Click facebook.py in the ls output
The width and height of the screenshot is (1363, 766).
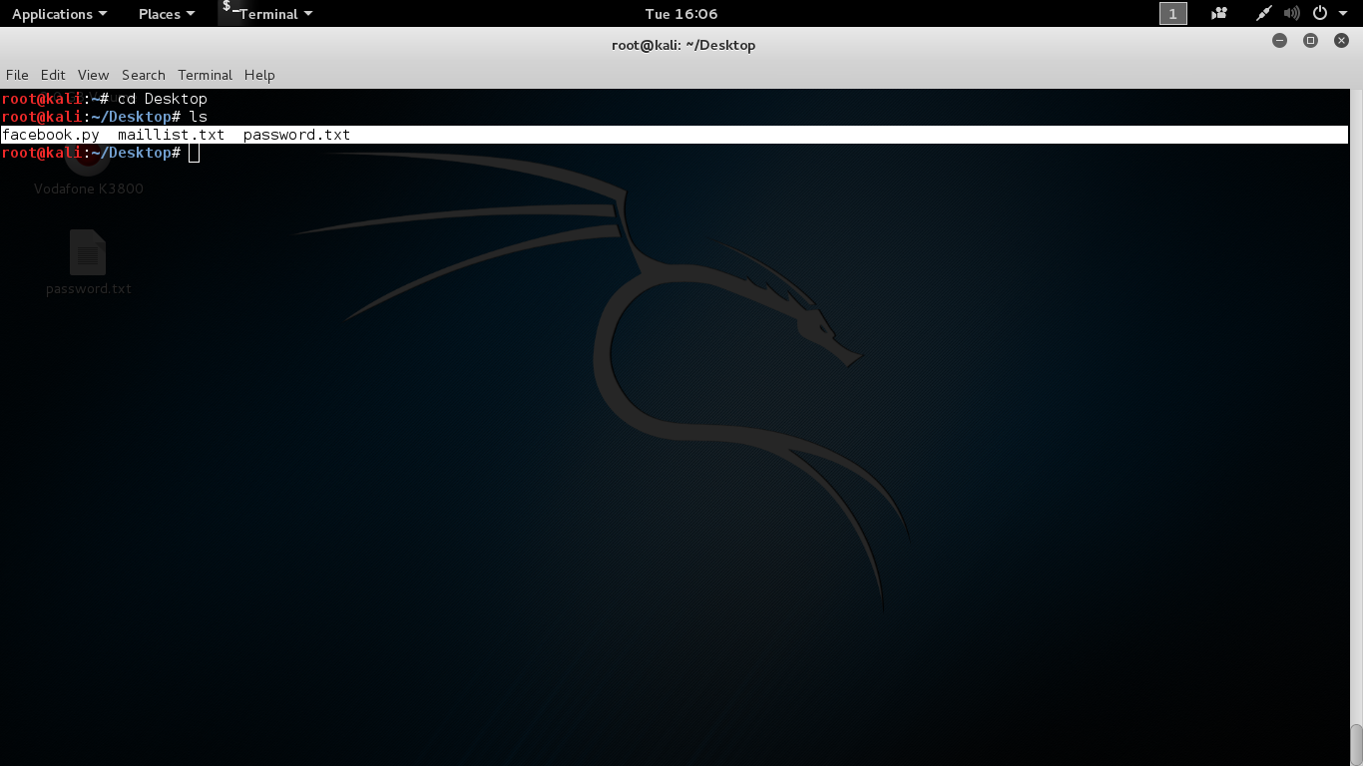51,135
